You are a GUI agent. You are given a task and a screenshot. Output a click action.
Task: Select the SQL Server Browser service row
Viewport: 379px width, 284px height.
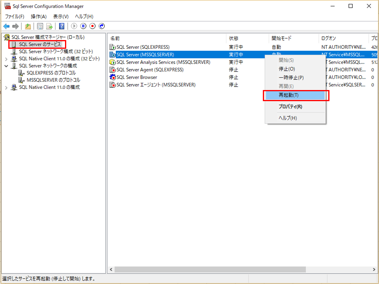[x=136, y=77]
